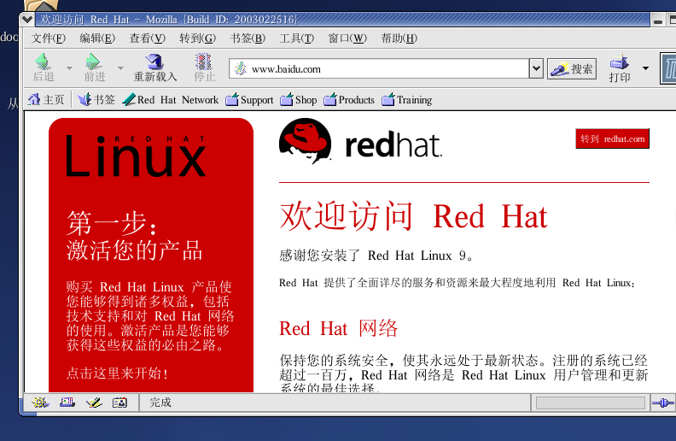The width and height of the screenshot is (676, 441).
Task: Print the page with the 打印 icon
Action: (619, 62)
